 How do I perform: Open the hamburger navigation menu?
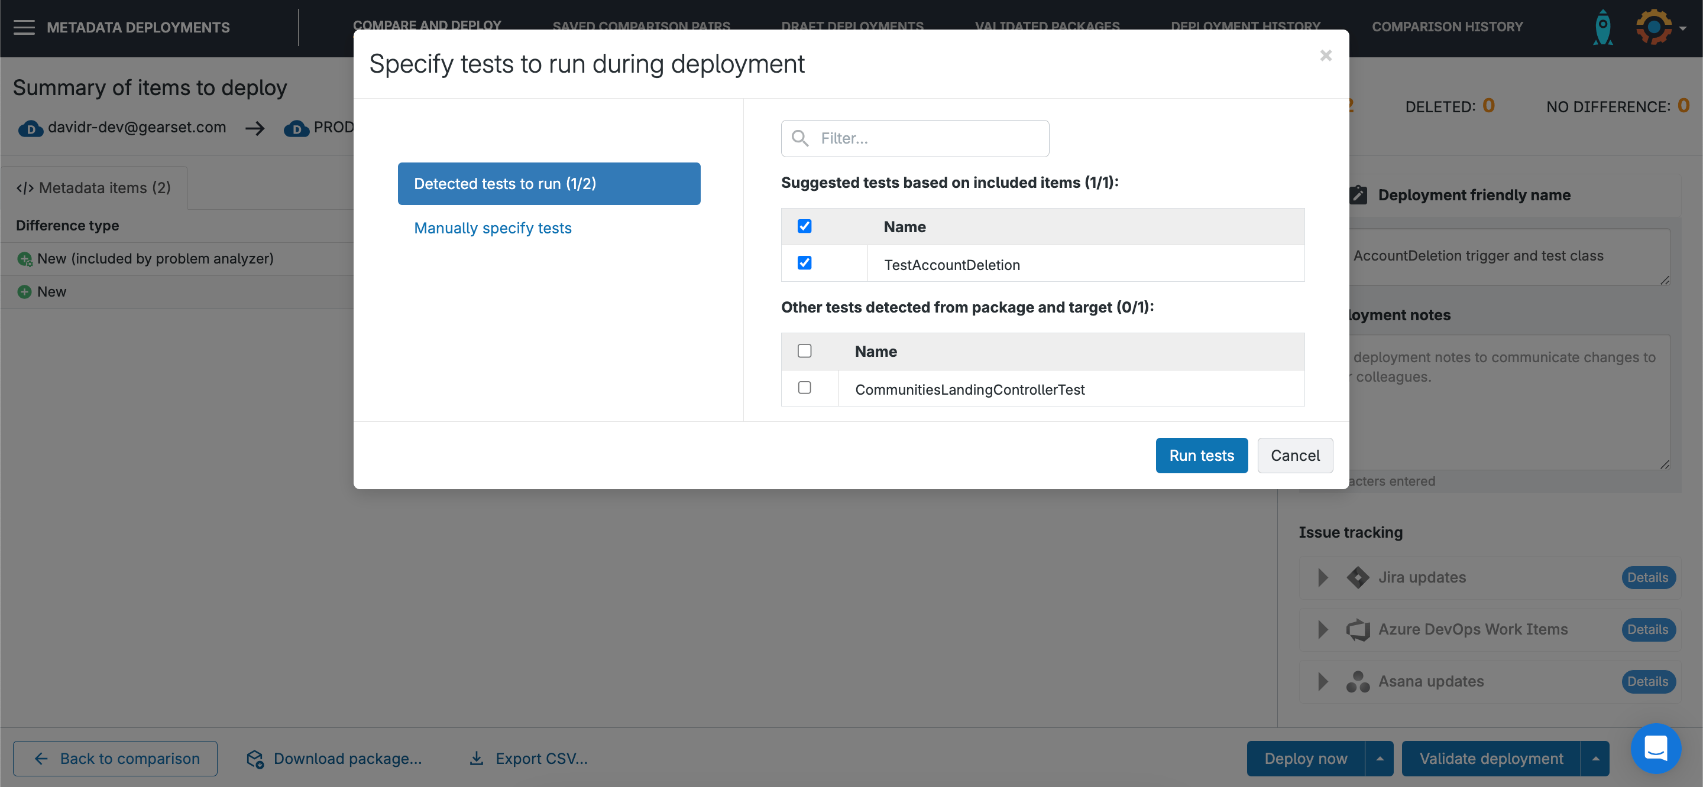pos(24,27)
